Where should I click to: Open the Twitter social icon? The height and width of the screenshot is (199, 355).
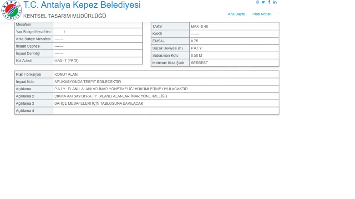(x=264, y=2)
